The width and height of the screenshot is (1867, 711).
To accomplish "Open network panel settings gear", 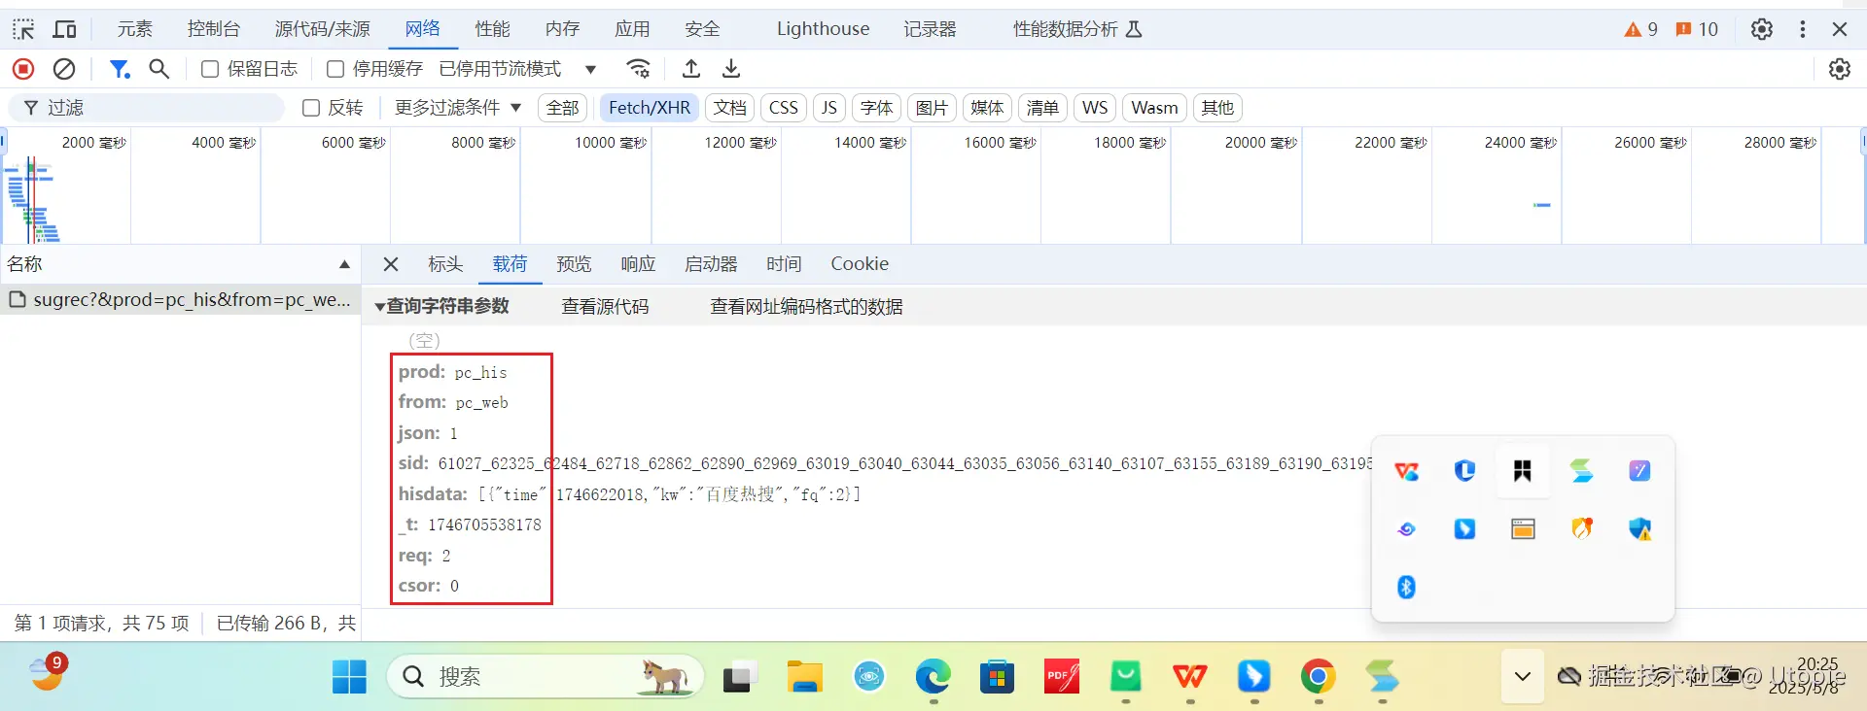I will 1840,69.
